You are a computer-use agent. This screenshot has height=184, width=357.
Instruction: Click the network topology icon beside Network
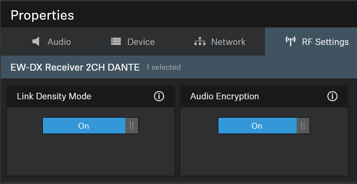click(199, 42)
